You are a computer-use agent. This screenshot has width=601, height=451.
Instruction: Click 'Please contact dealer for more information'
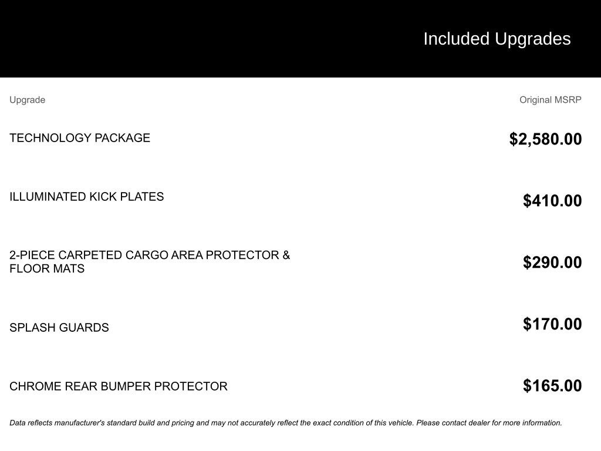489,423
